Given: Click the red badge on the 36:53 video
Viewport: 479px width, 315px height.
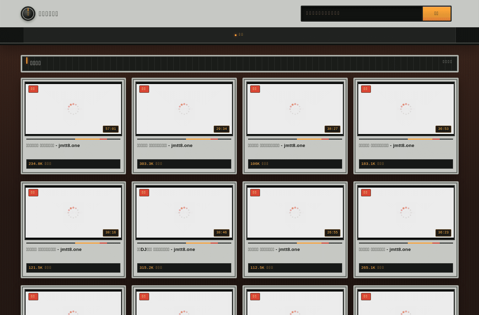Looking at the screenshot, I should coord(366,89).
